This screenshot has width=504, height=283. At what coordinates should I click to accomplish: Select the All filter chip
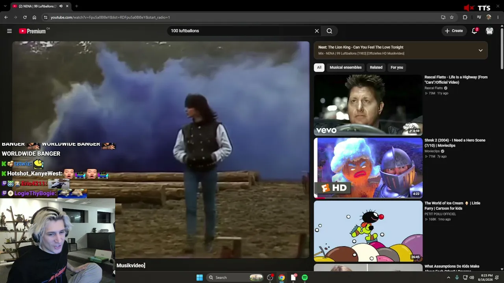tap(319, 67)
